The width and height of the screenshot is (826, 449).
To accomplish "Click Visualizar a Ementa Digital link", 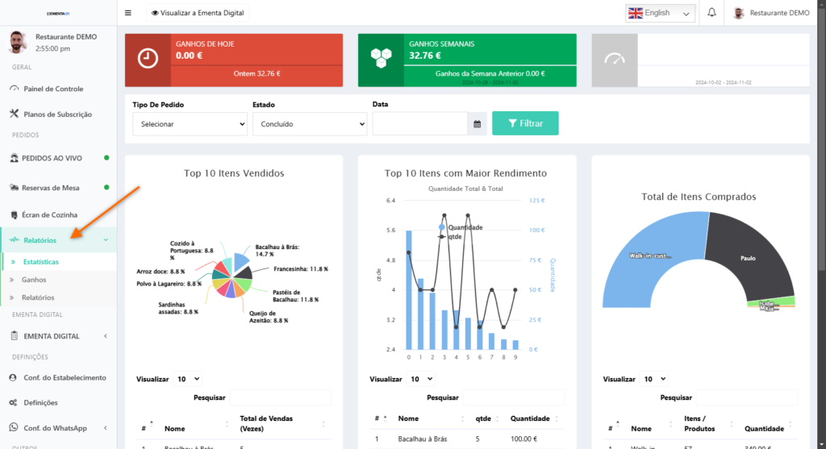I will click(198, 13).
